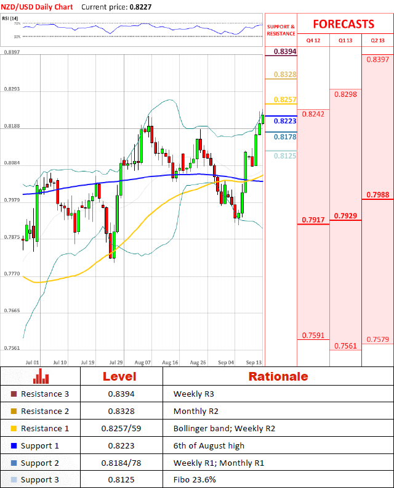Select the 'Fibo 23.6%' rationale cell

[195, 480]
